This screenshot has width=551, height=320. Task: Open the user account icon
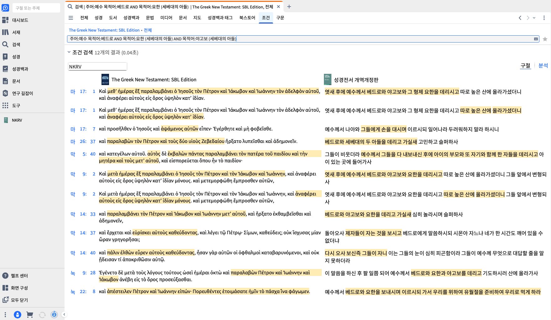[x=18, y=315]
